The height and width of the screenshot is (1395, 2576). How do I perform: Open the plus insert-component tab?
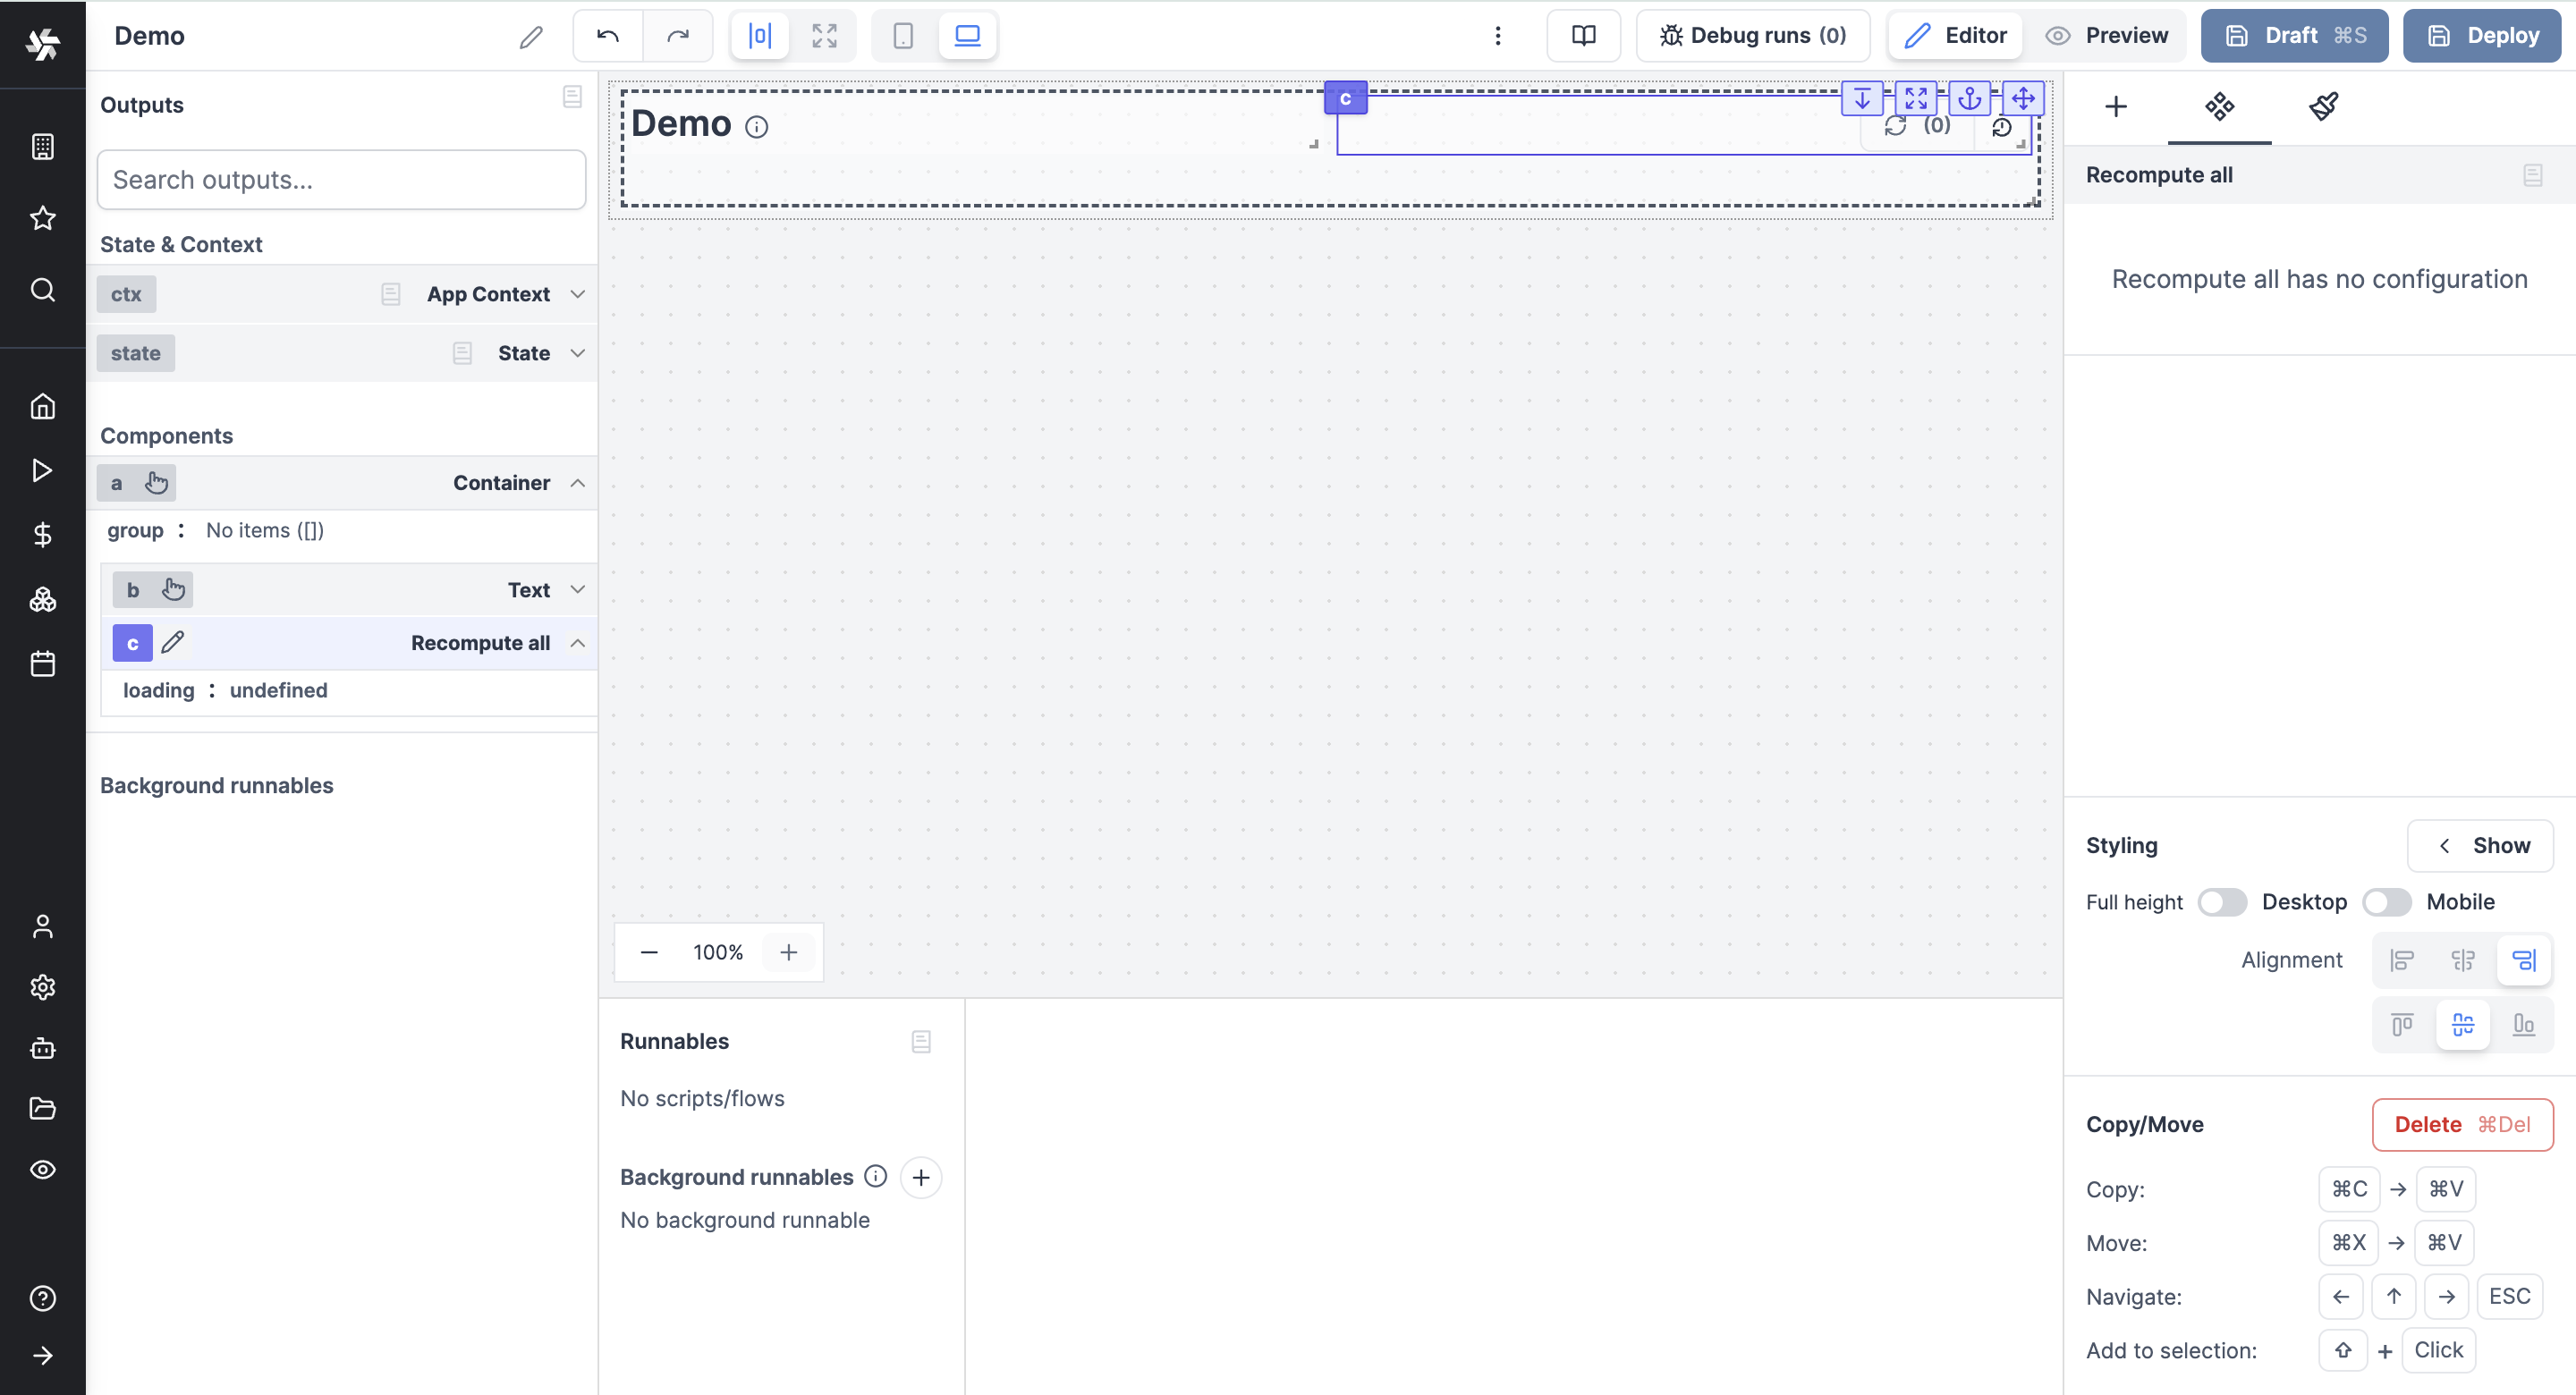pos(2116,106)
